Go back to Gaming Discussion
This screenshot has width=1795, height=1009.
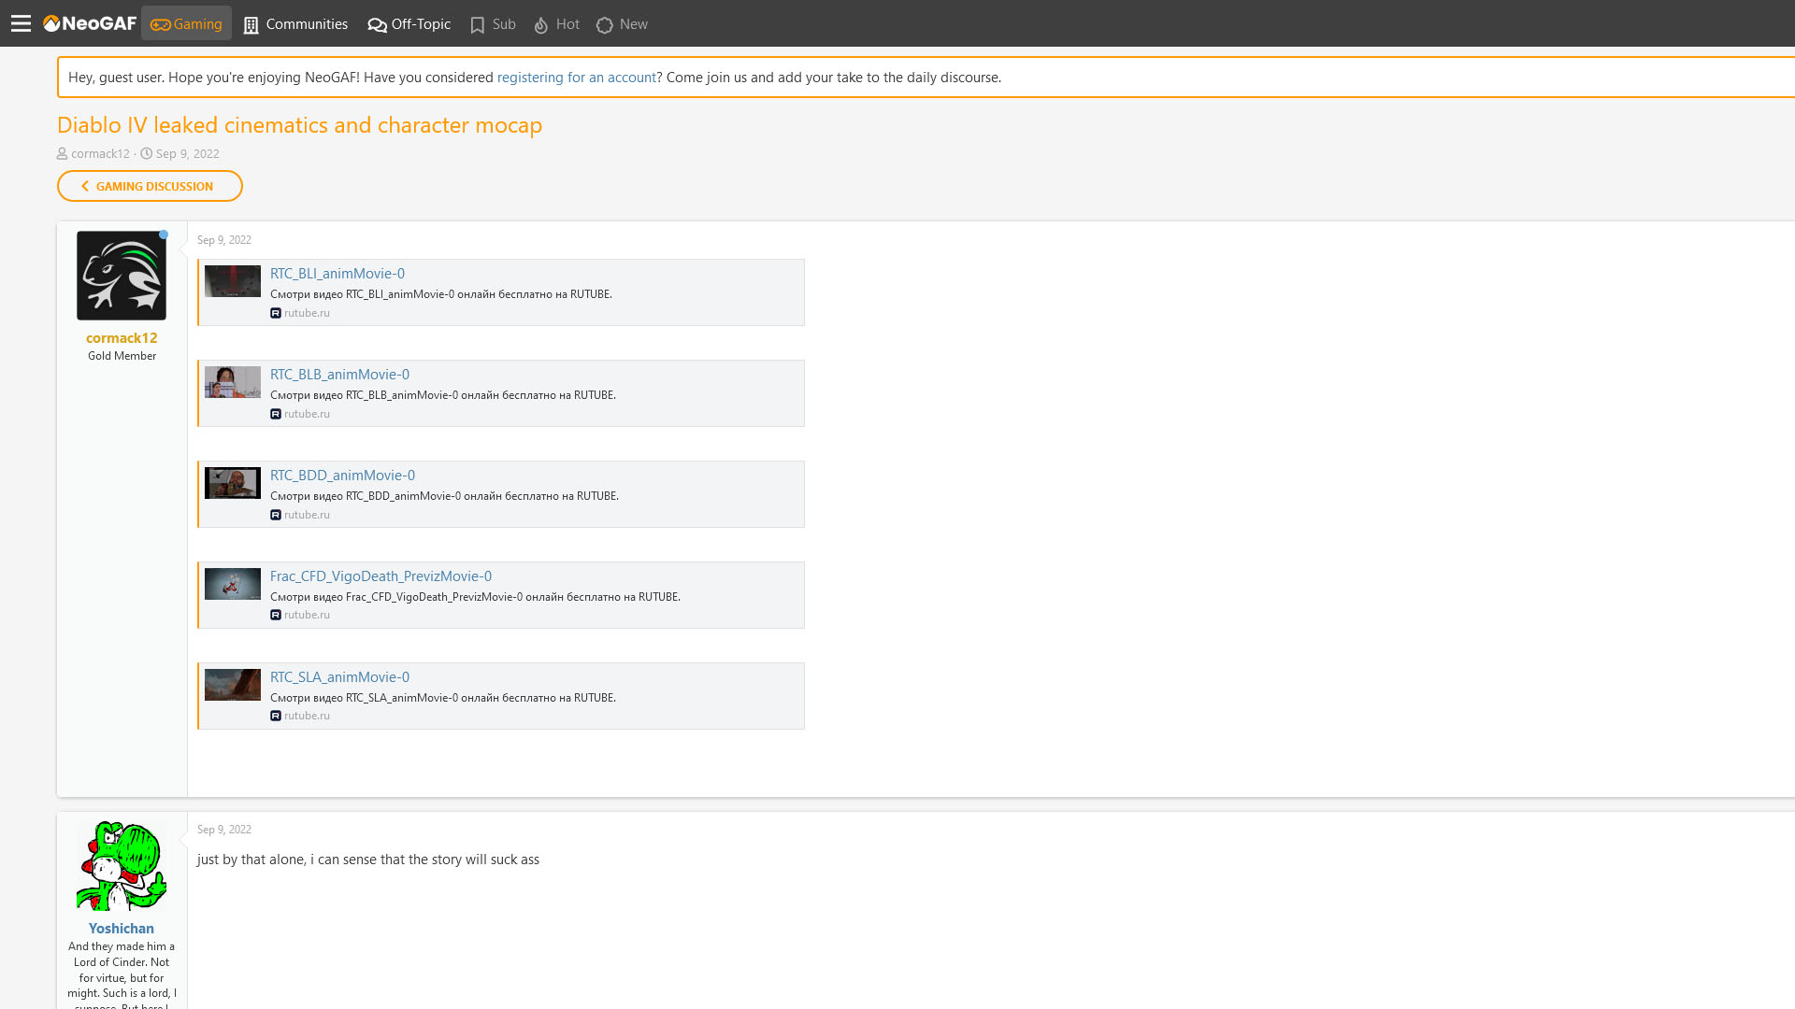pos(150,186)
